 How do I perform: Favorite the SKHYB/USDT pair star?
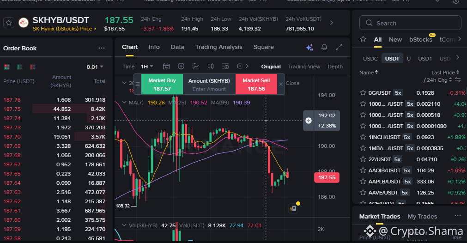[x=9, y=23]
